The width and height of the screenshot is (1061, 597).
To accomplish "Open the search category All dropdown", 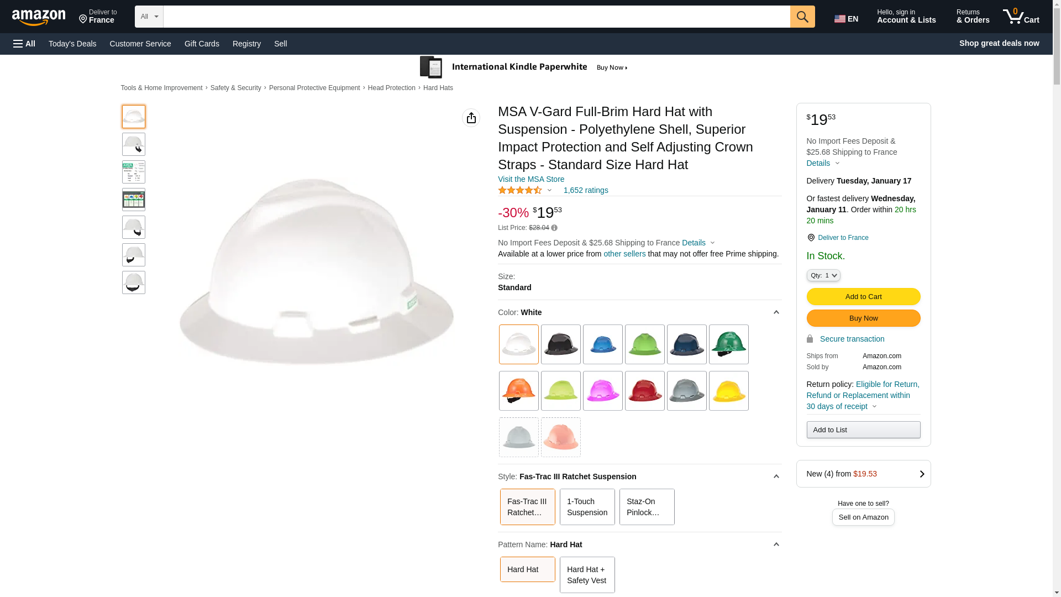I will (x=149, y=17).
